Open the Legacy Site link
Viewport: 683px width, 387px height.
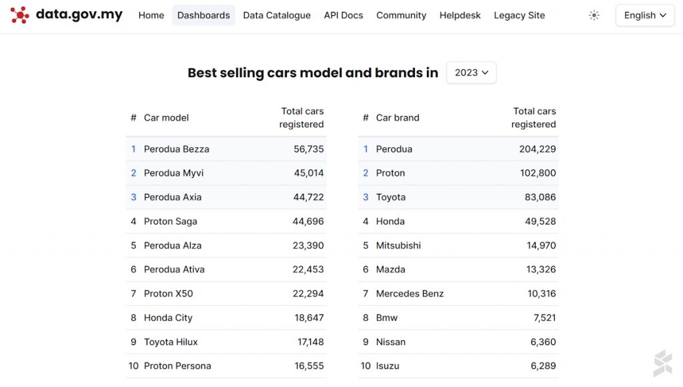point(519,15)
